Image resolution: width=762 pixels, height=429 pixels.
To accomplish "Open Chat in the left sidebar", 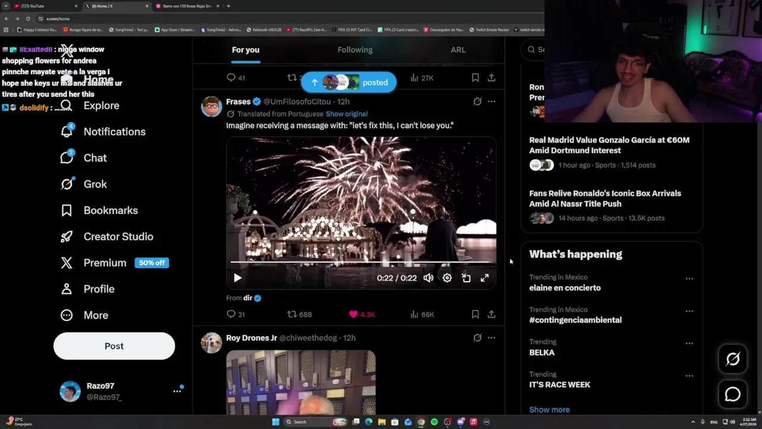I will [x=83, y=158].
